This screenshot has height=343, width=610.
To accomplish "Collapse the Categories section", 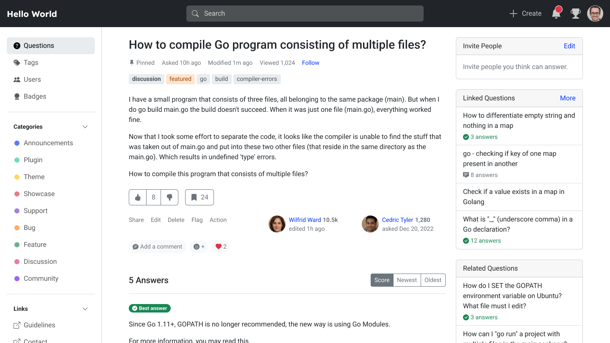I will [x=85, y=127].
